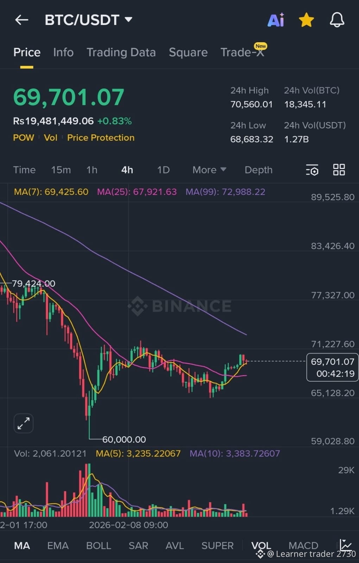Open the Trade-X tab
Image resolution: width=359 pixels, height=563 pixels.
click(x=242, y=52)
